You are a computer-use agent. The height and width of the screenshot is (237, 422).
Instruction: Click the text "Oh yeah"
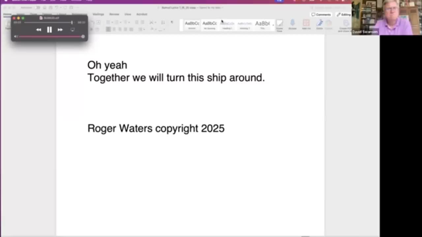pyautogui.click(x=107, y=65)
